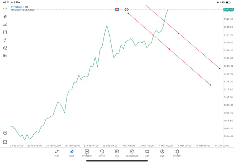The width and height of the screenshot is (234, 163).
Task: Open the ข่าว news tab
Action: point(117,153)
